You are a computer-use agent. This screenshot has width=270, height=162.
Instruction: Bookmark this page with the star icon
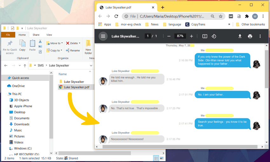point(220,16)
